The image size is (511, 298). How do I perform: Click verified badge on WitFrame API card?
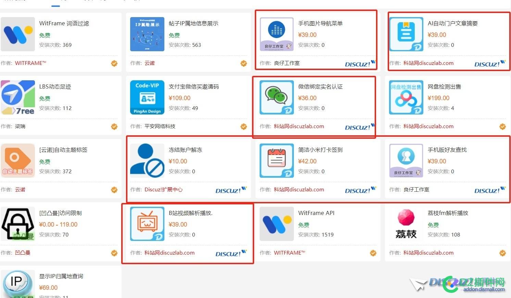(373, 253)
